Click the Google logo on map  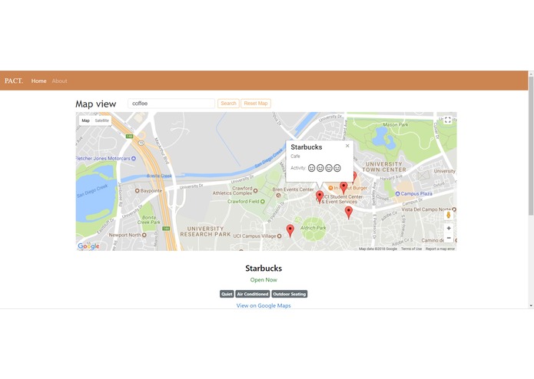[x=88, y=246]
